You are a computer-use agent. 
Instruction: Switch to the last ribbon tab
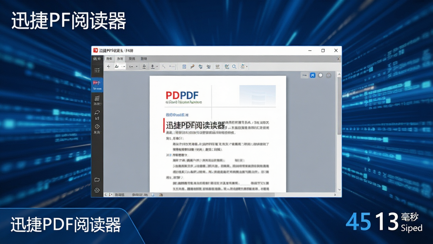point(144,58)
